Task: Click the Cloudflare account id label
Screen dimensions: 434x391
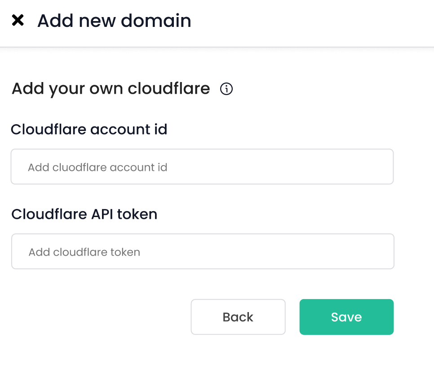Action: 89,129
